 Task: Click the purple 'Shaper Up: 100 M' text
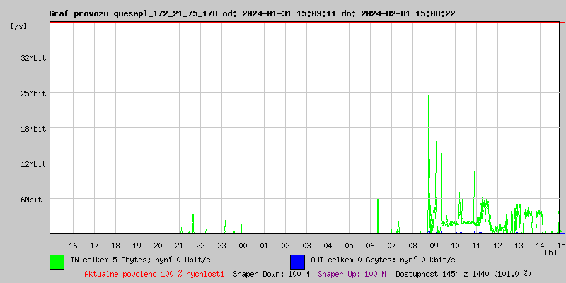pos(352,273)
